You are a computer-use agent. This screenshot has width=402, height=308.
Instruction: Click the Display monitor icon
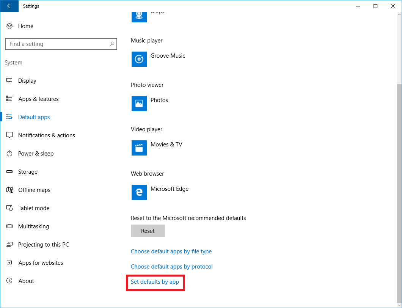(x=9, y=80)
